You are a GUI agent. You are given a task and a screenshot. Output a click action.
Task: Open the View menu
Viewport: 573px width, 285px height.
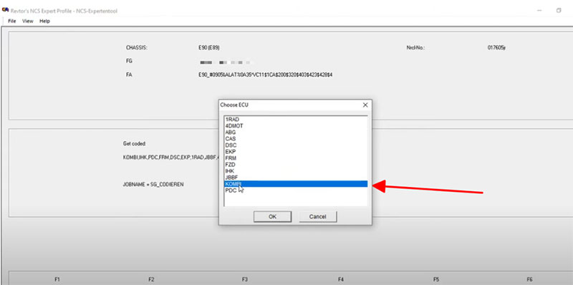(28, 21)
